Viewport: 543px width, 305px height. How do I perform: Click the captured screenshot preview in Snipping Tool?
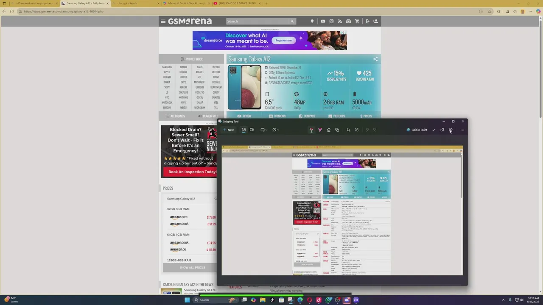tap(342, 211)
